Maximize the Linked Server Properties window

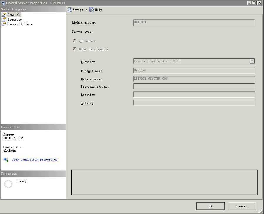coord(254,3)
